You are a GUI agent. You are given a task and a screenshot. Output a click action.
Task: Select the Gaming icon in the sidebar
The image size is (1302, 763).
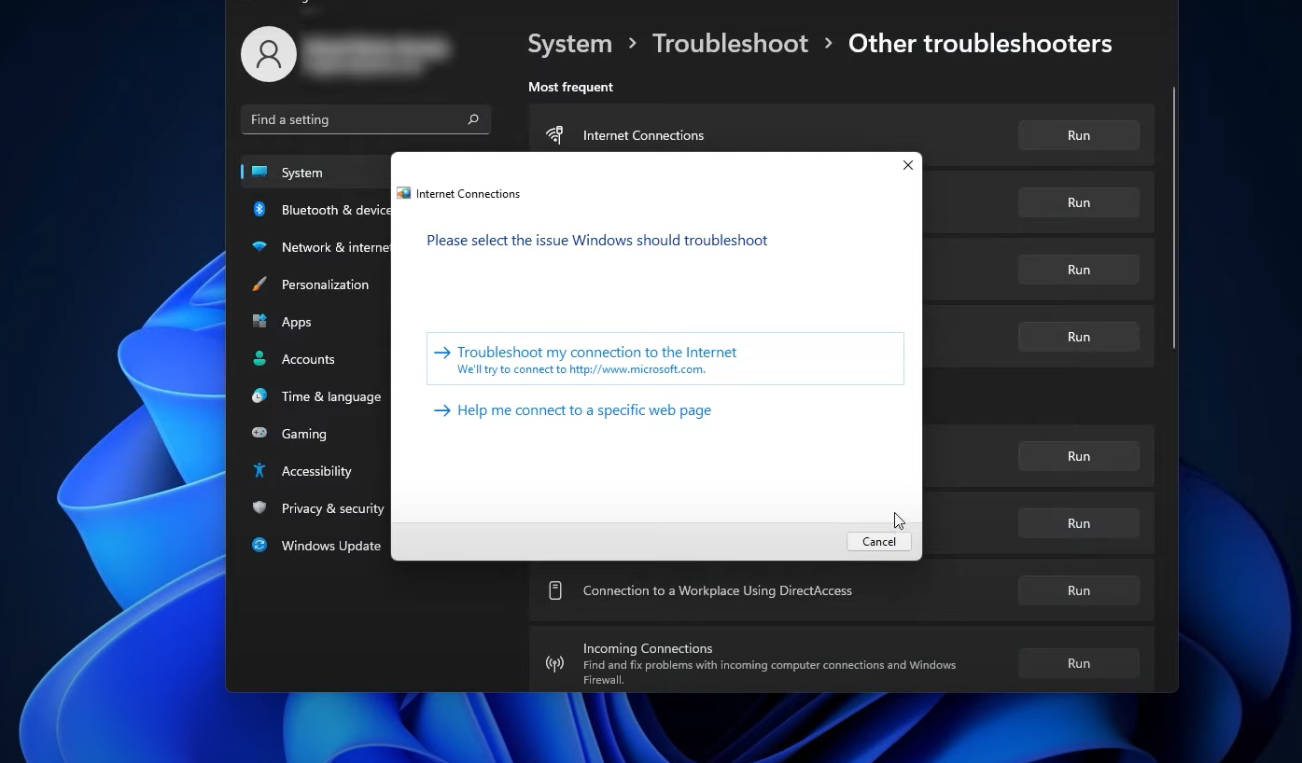pyautogui.click(x=259, y=433)
